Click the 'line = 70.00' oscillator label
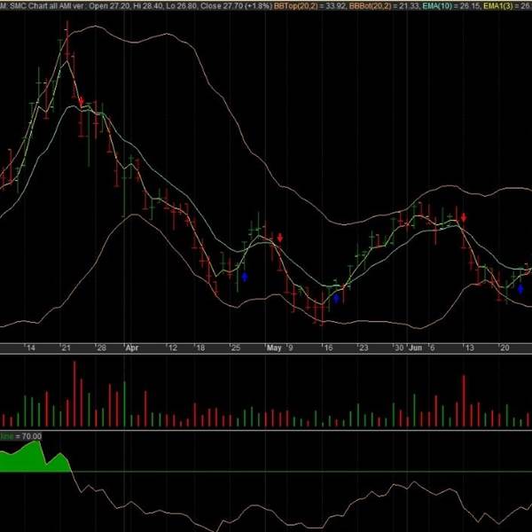Viewport: 532px width, 532px height. (21, 436)
